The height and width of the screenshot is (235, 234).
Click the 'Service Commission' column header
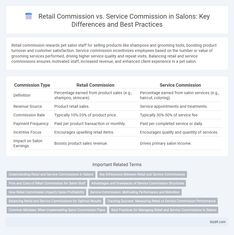pos(180,85)
